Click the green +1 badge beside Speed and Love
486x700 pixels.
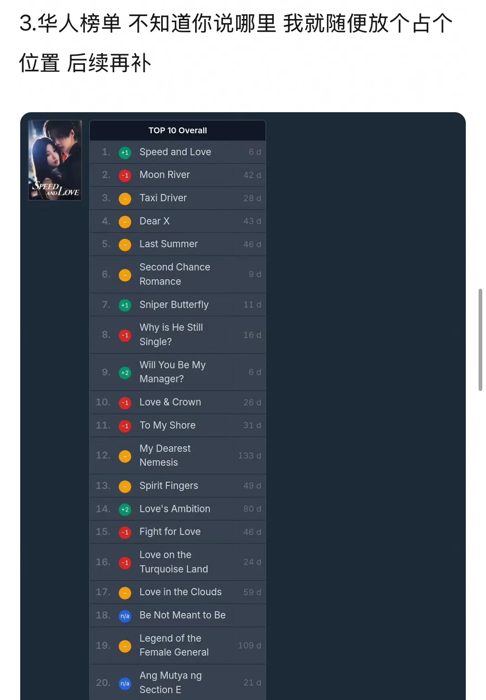click(x=125, y=153)
